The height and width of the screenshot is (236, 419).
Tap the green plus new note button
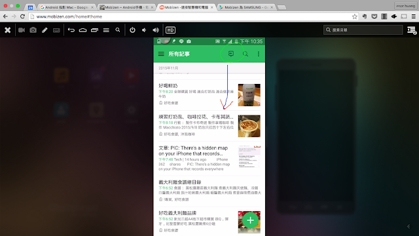250,220
